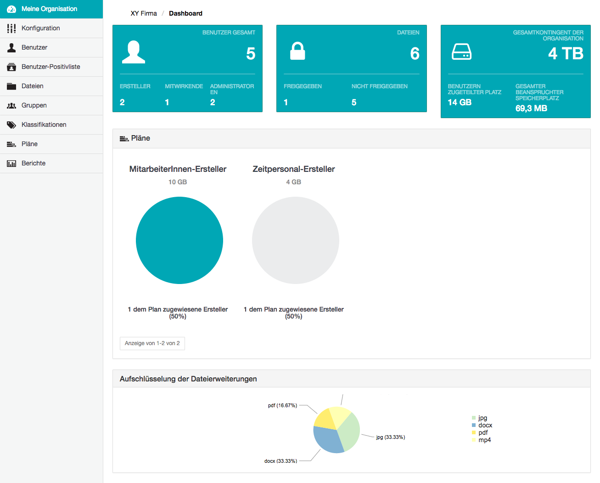
Task: Click the docx legend color swatch
Action: [474, 426]
